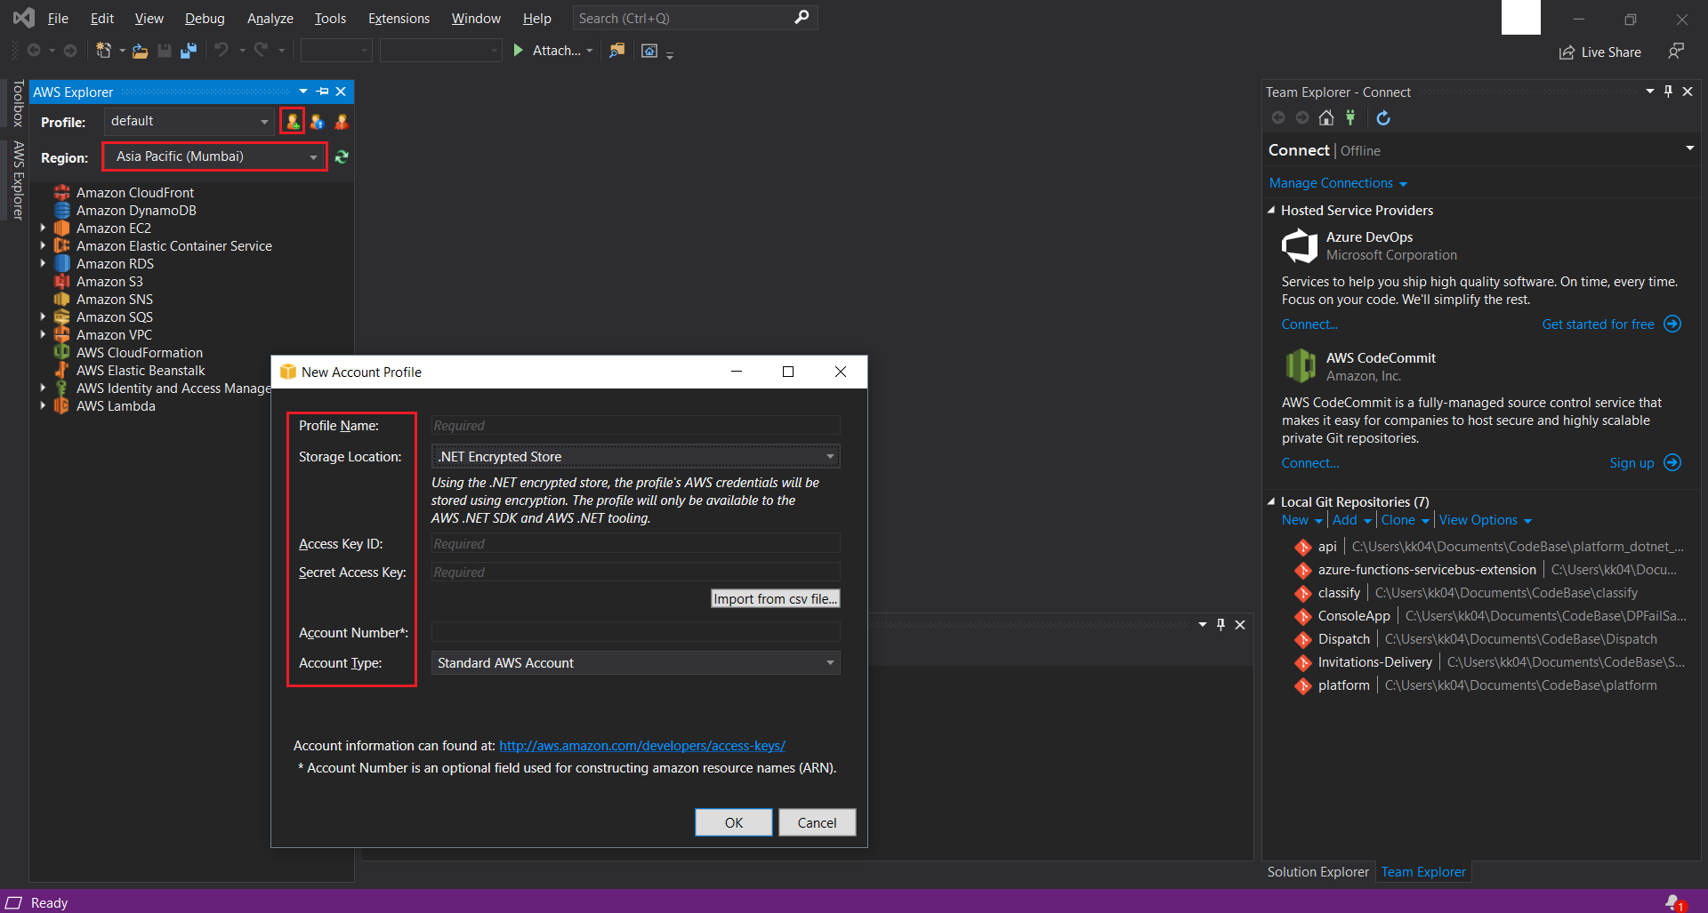Open the Profile dropdown showing default
The height and width of the screenshot is (913, 1708).
pyautogui.click(x=189, y=121)
